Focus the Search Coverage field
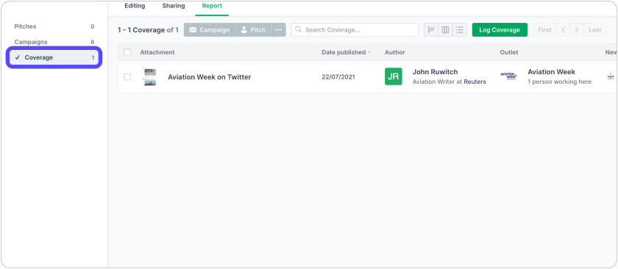Image resolution: width=618 pixels, height=269 pixels. (355, 30)
